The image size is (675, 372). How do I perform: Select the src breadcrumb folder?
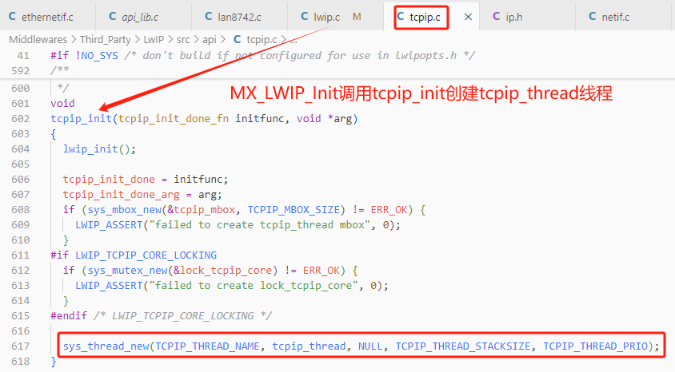[183, 40]
